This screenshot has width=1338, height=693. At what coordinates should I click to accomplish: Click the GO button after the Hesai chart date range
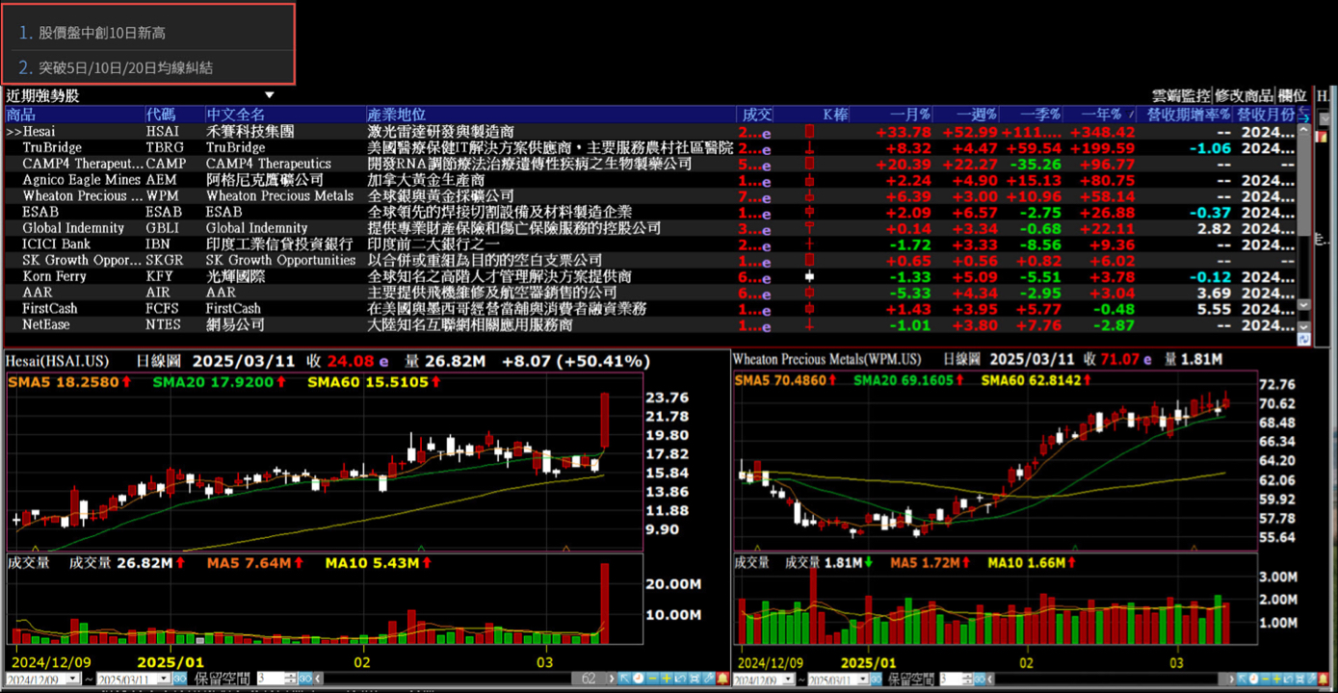click(x=180, y=679)
